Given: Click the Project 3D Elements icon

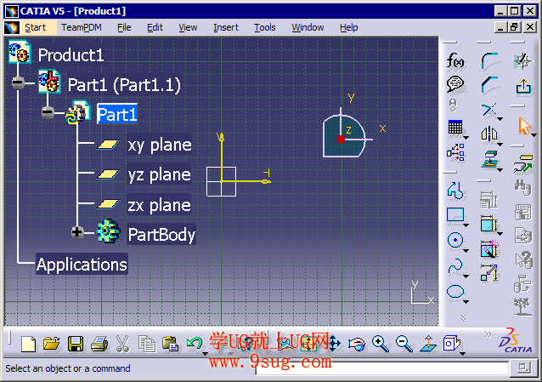Looking at the screenshot, I should coord(489,159).
